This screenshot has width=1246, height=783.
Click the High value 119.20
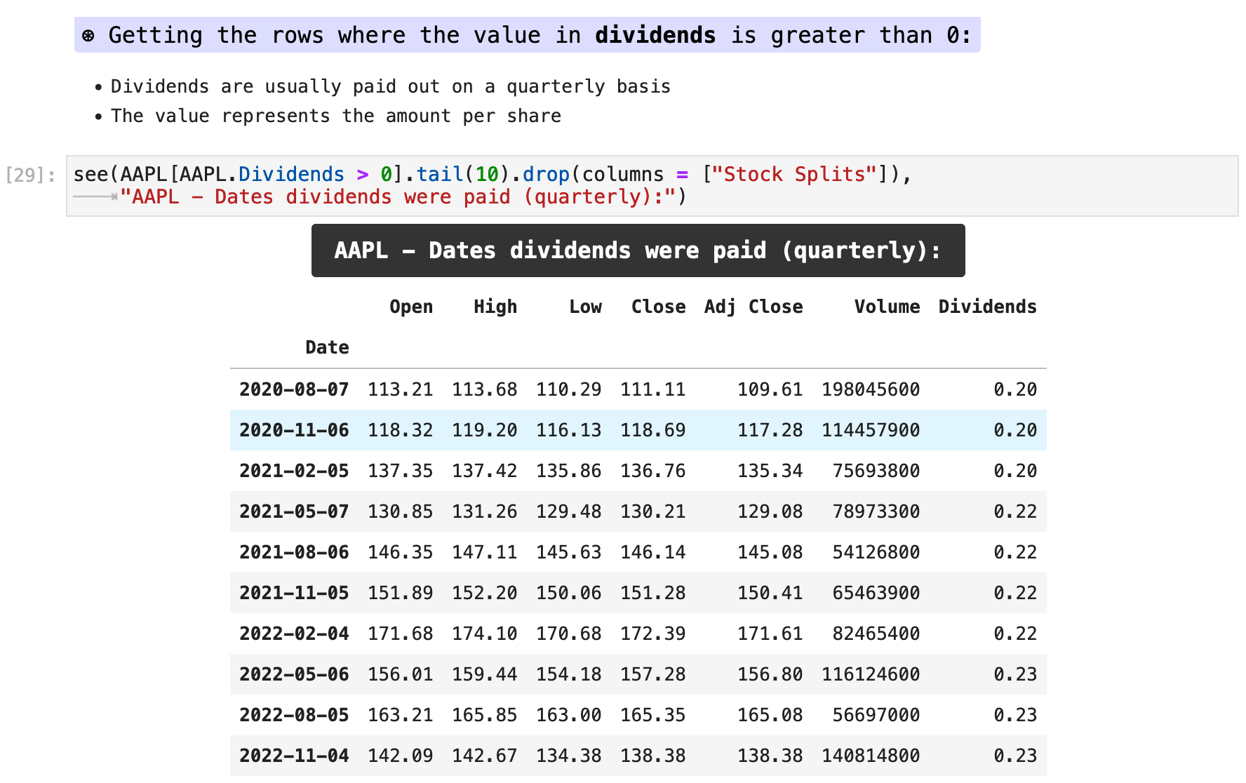[485, 430]
